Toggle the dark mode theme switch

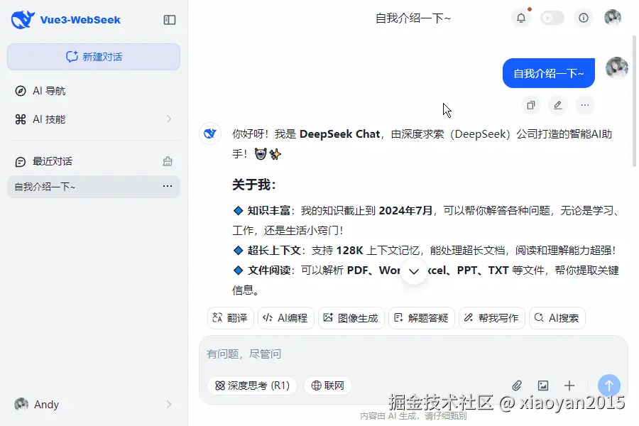[x=552, y=18]
